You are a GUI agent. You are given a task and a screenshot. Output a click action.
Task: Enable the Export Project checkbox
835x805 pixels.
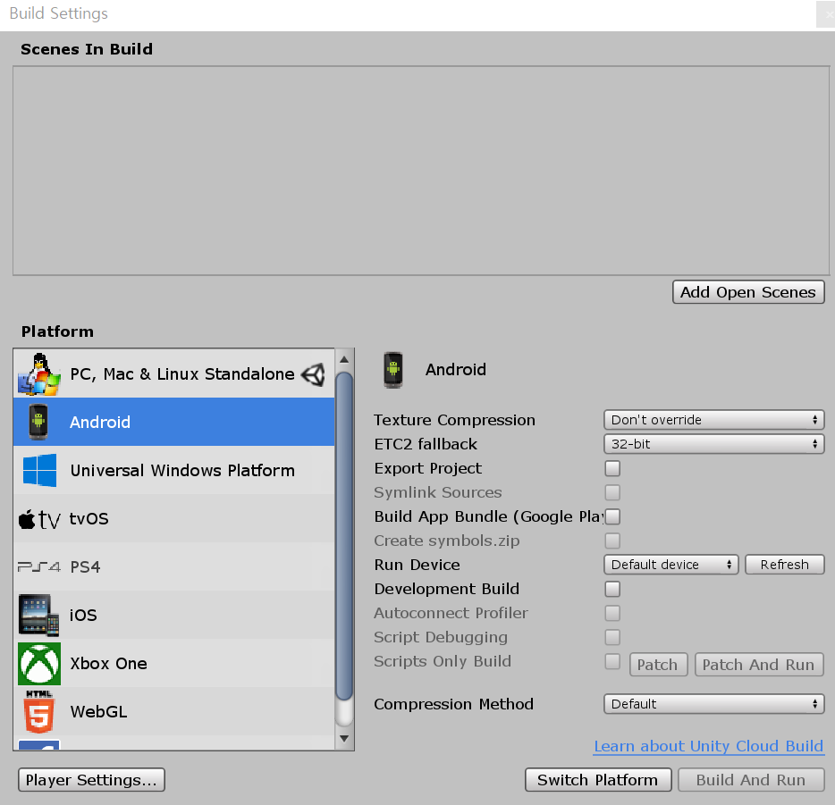(x=612, y=468)
